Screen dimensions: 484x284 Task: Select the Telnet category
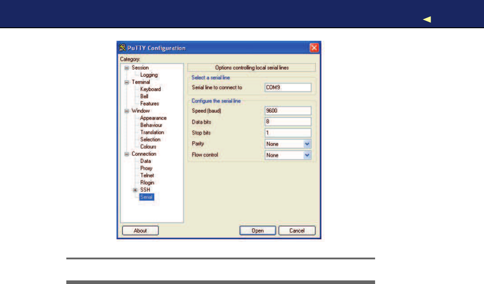147,175
